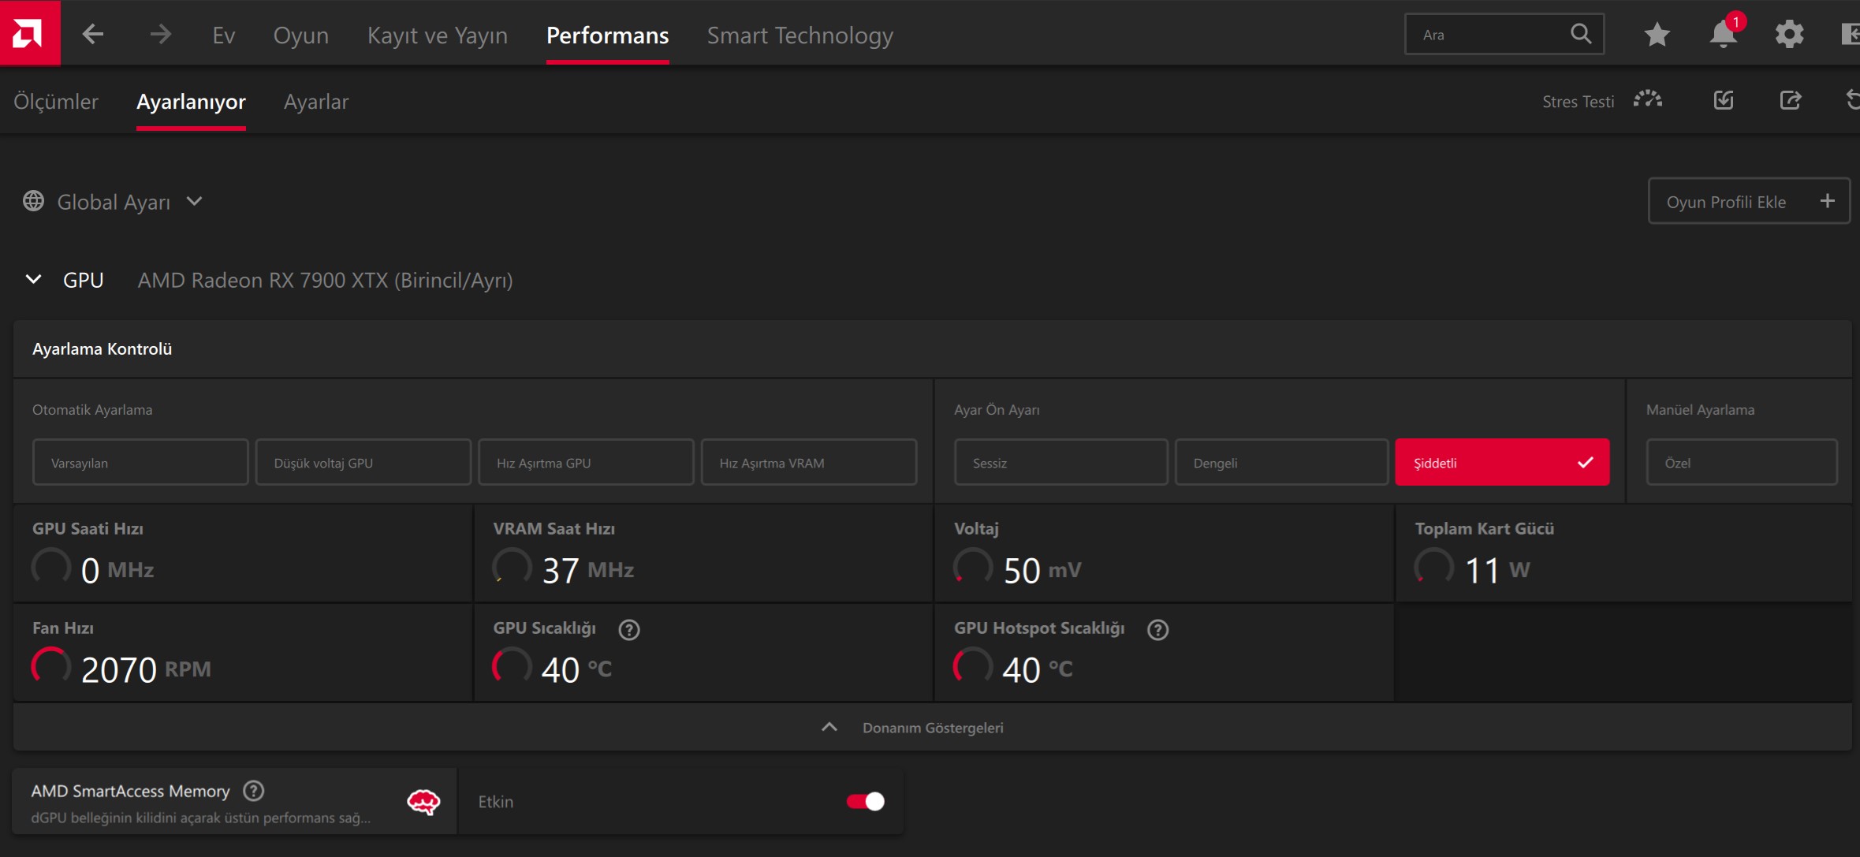Image resolution: width=1860 pixels, height=857 pixels.
Task: Select Hız Aşırtma GPU option
Action: (x=586, y=462)
